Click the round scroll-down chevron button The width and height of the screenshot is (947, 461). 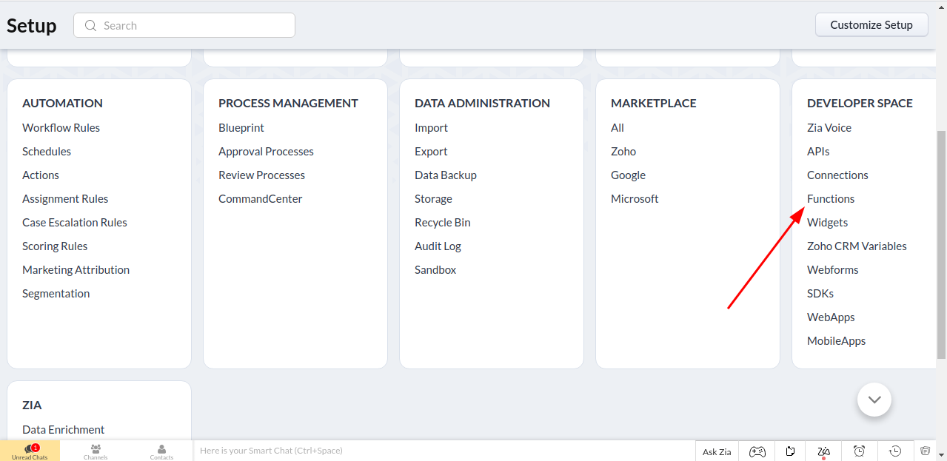pyautogui.click(x=874, y=400)
